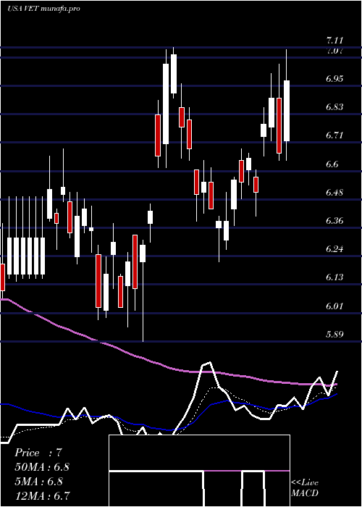Screen dimensions: 362x507
Task: Click the tallest white candlestick reaching 7.07
Action: 166,104
